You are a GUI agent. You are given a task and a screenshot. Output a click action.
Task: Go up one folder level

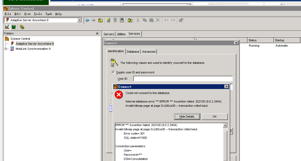coord(100,20)
